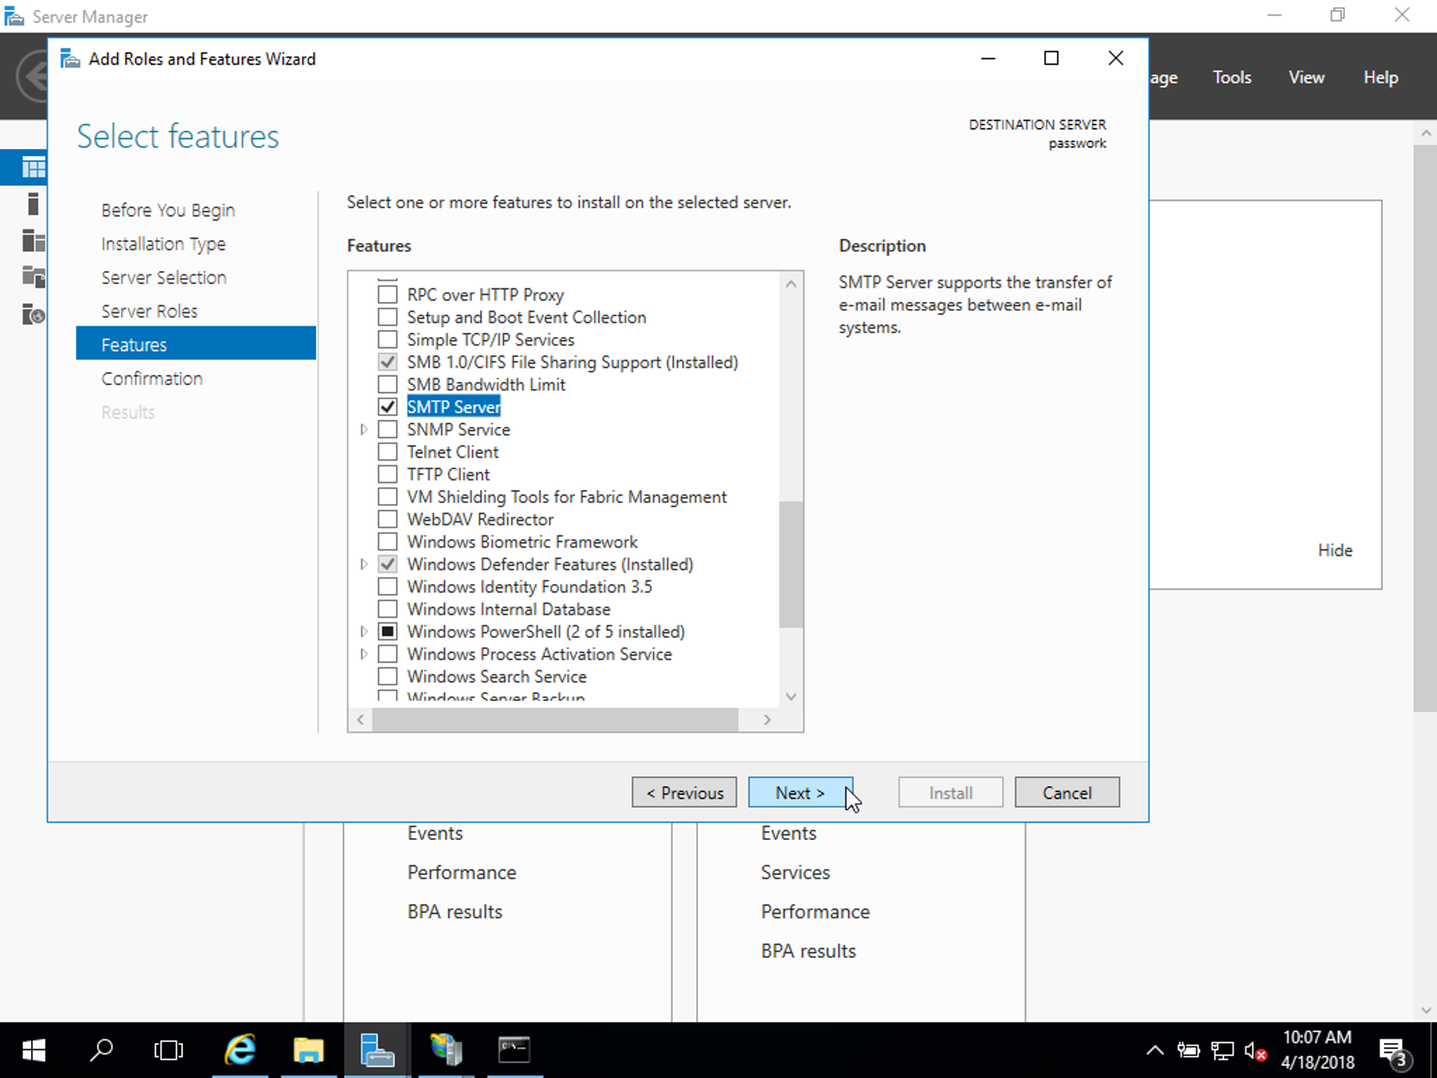Expand the Windows PowerShell feature node
Image resolution: width=1437 pixels, height=1078 pixels.
[364, 632]
